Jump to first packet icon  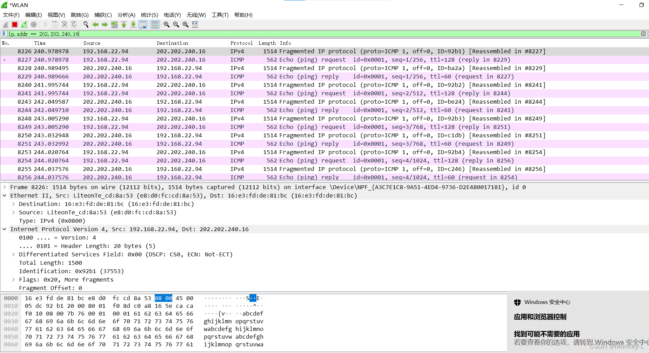124,25
